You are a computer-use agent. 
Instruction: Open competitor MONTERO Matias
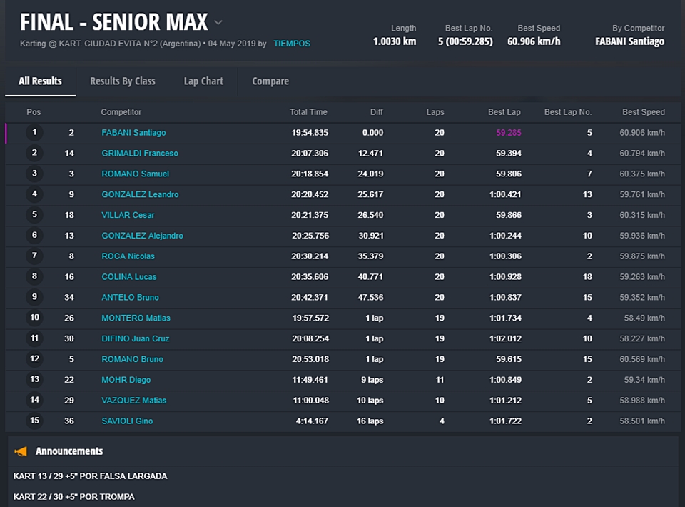point(136,318)
